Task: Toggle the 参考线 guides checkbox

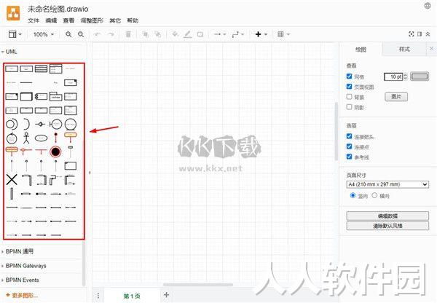Action: tap(349, 157)
